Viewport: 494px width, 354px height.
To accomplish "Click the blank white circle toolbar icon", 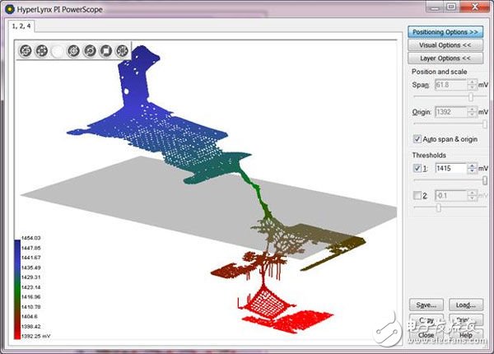I will [x=58, y=51].
